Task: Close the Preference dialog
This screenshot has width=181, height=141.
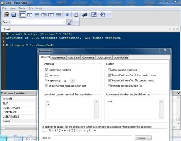Action: pyautogui.click(x=165, y=50)
